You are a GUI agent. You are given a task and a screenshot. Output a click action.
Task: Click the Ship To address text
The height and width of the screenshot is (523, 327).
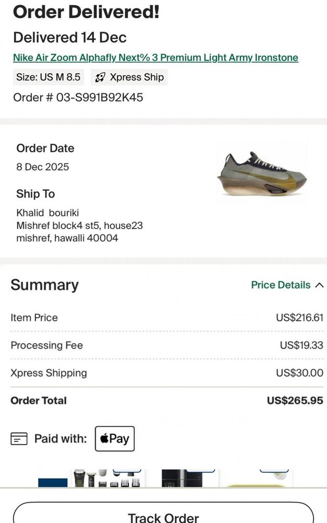click(x=79, y=226)
